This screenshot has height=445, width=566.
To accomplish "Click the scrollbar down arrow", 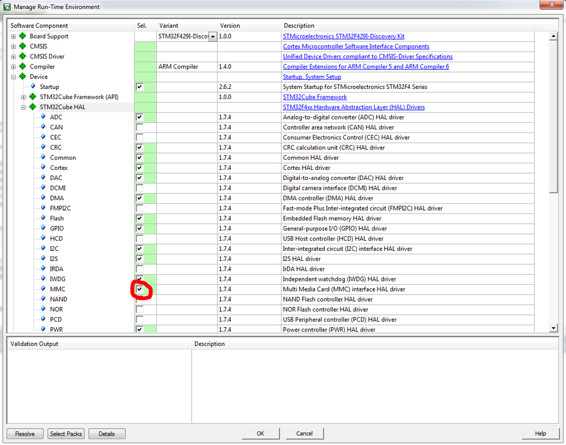I will point(554,328).
